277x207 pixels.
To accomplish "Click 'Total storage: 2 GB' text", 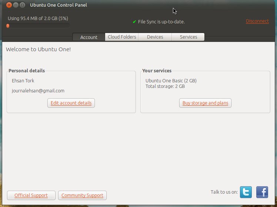I will click(165, 86).
